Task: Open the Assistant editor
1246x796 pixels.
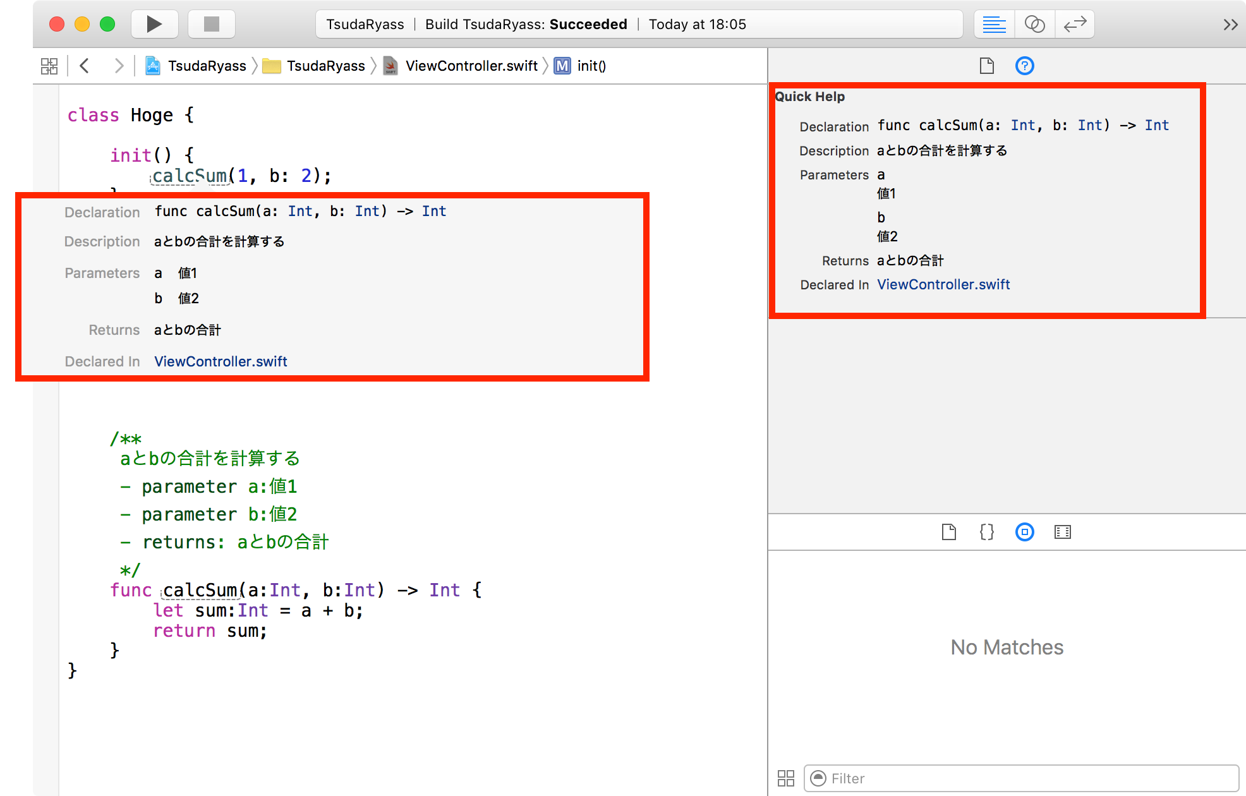Action: tap(1034, 24)
